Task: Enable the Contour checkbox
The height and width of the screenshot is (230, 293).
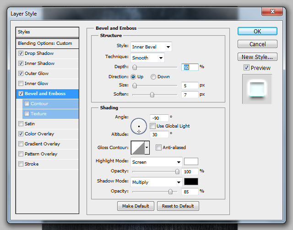Action: click(27, 104)
